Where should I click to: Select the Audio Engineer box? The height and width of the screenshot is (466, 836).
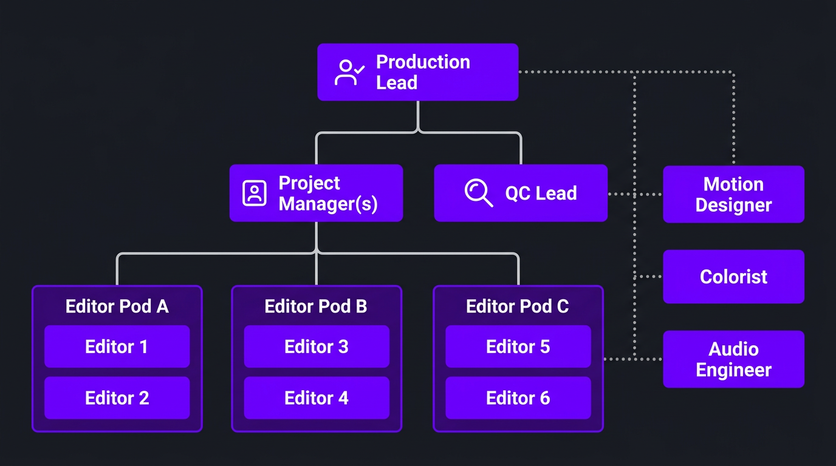(x=733, y=359)
